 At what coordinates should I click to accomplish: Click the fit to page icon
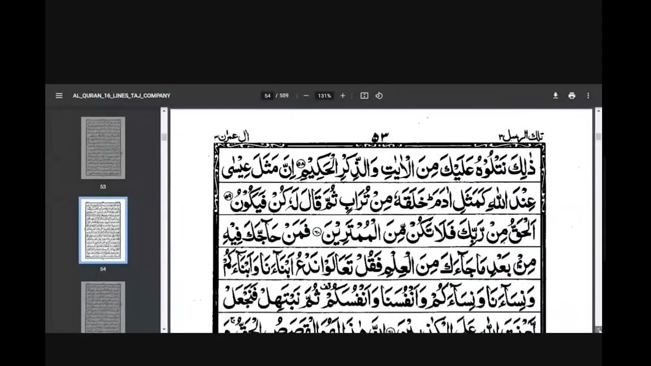[364, 96]
